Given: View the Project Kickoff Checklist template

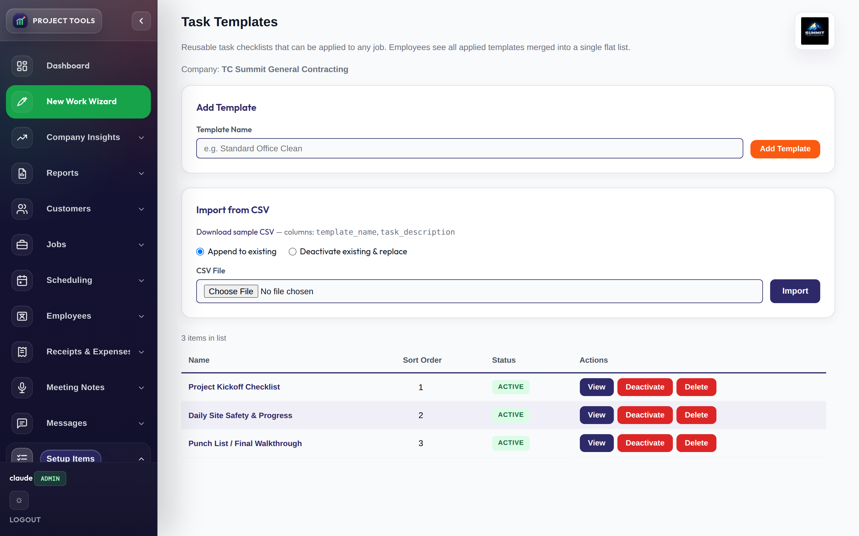Looking at the screenshot, I should [596, 387].
